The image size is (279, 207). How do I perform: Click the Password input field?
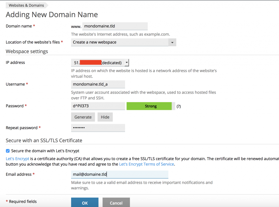pos(98,106)
